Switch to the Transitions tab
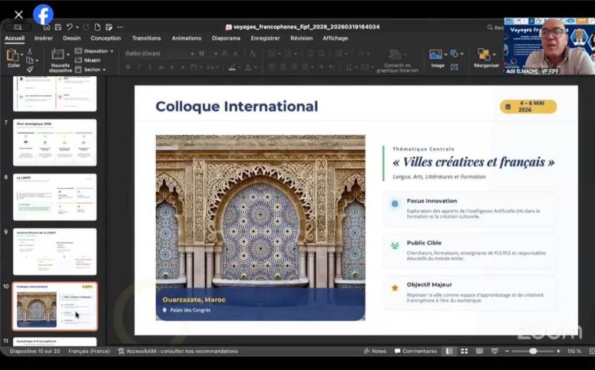Viewport: 595px width, 370px height. click(x=146, y=38)
